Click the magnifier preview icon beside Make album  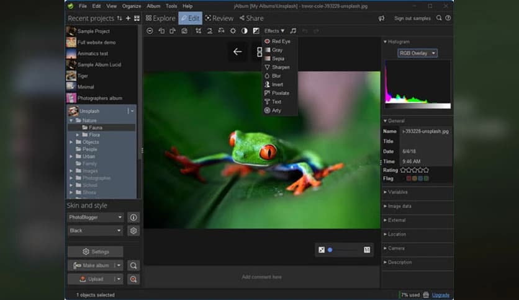tap(133, 265)
